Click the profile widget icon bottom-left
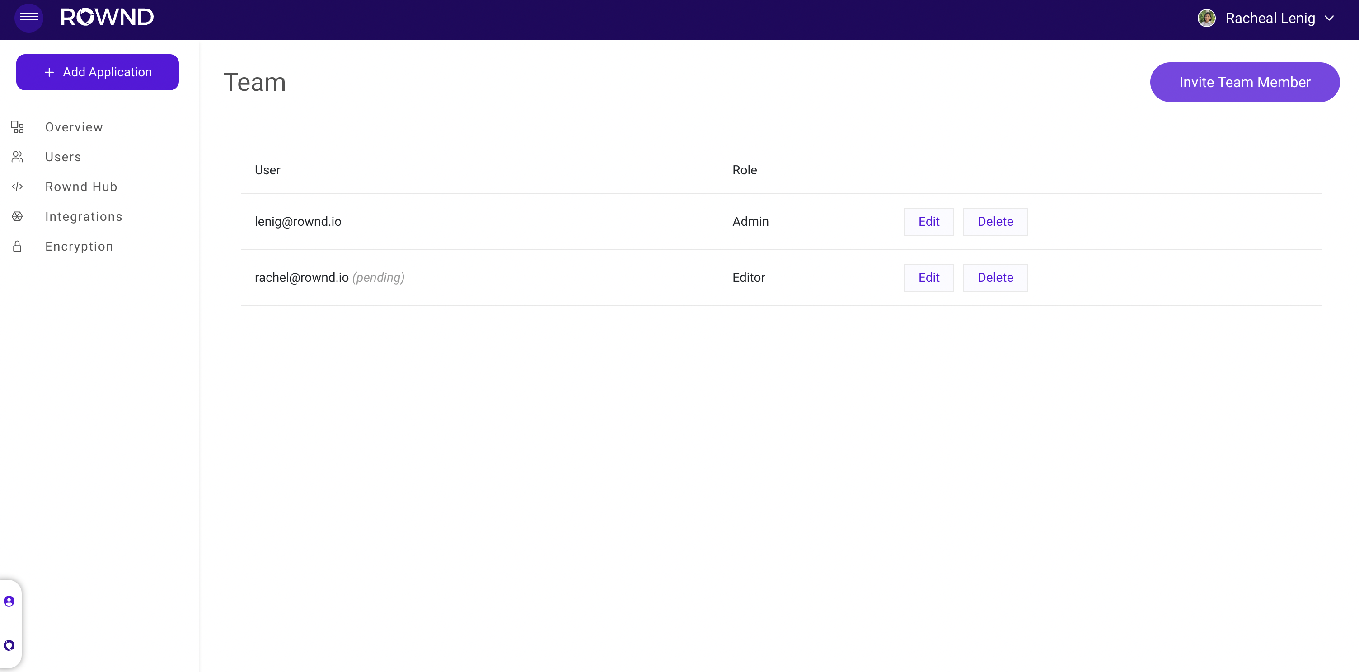 coord(9,601)
